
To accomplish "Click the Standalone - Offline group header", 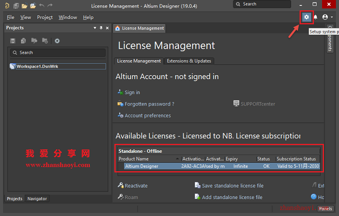I will pos(219,151).
